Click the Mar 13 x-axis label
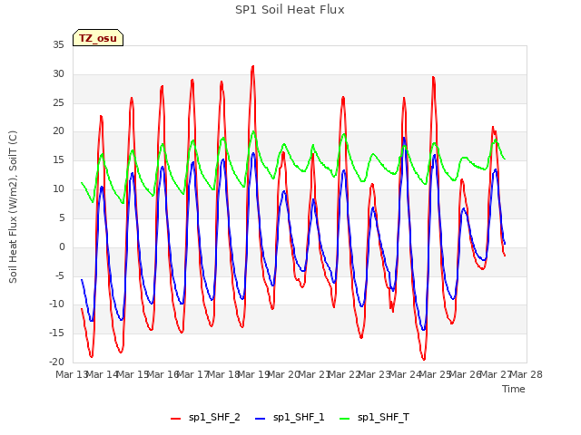 [71, 374]
